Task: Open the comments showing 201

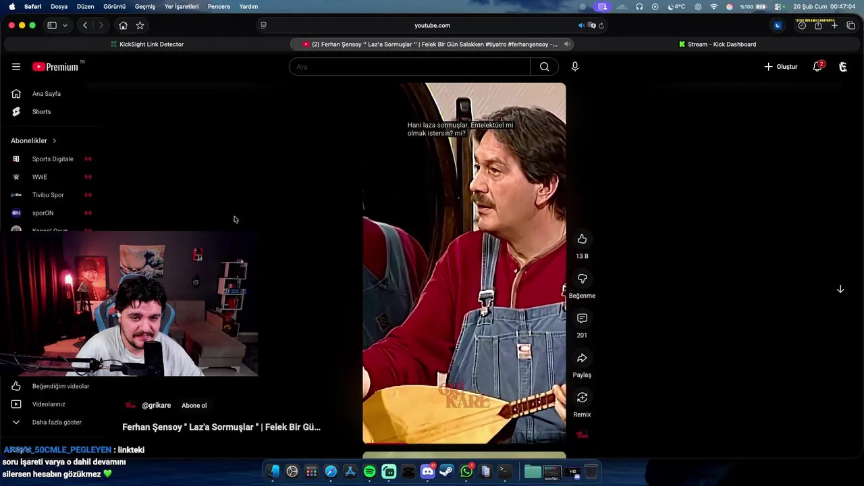Action: (x=582, y=319)
